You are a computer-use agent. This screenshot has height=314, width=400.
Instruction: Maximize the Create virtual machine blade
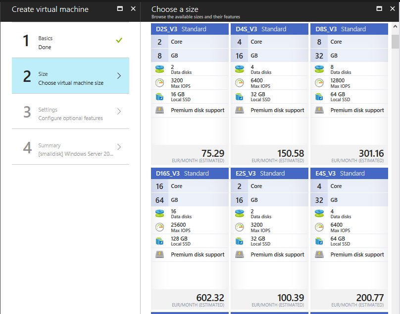120,9
